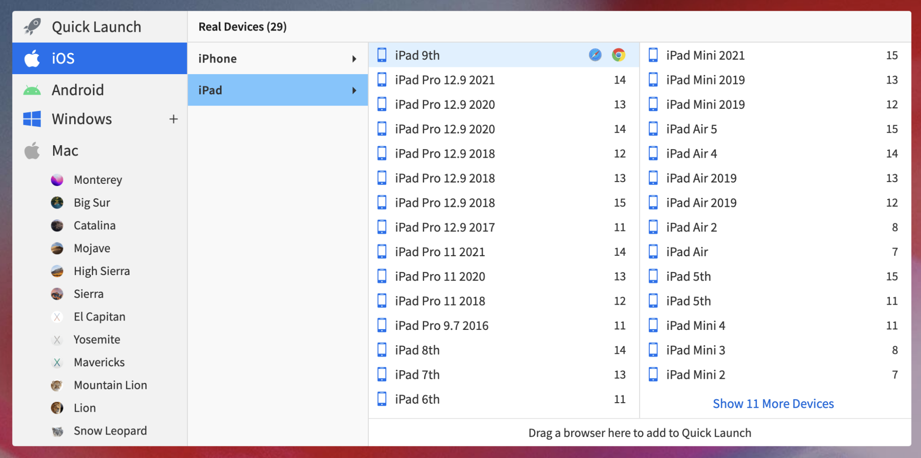921x458 pixels.
Task: Click the Windows platform icon
Action: pyautogui.click(x=32, y=119)
